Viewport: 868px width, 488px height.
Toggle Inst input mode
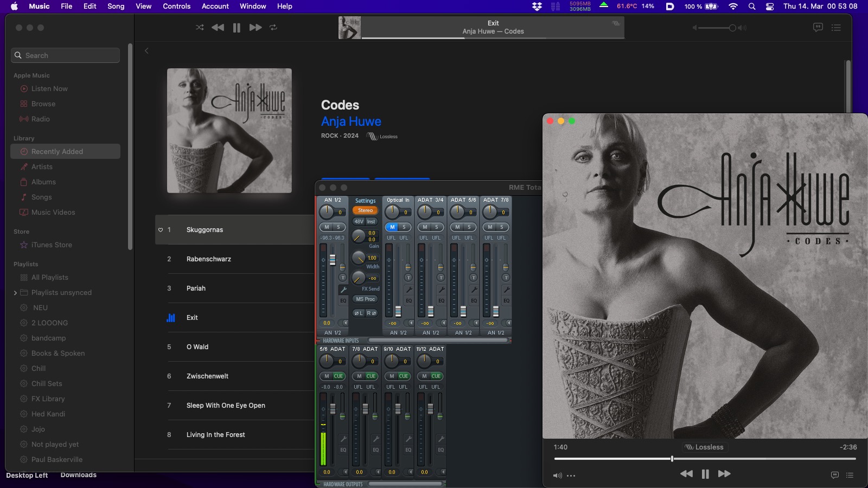[x=371, y=221]
